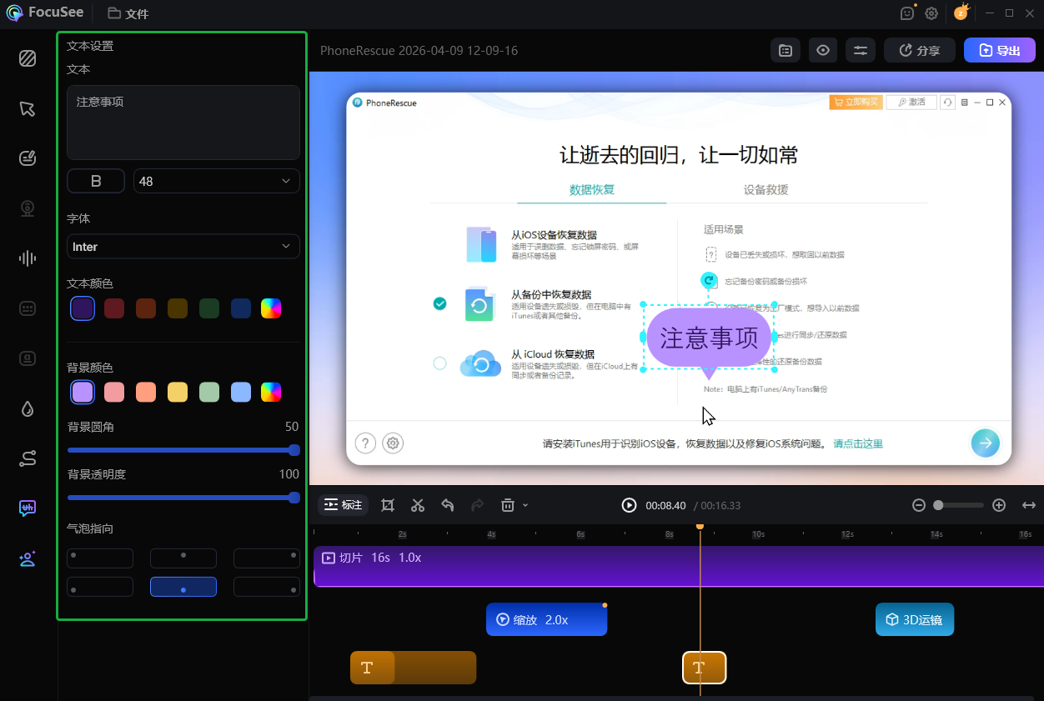The width and height of the screenshot is (1044, 701).
Task: Click the timeline zoom slider handle
Action: click(x=938, y=505)
